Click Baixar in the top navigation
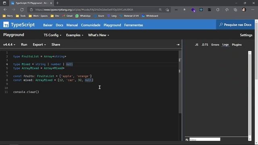 (48, 25)
